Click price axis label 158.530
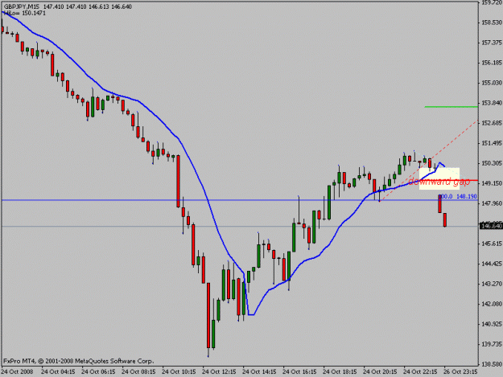503x377 pixels. click(x=492, y=23)
